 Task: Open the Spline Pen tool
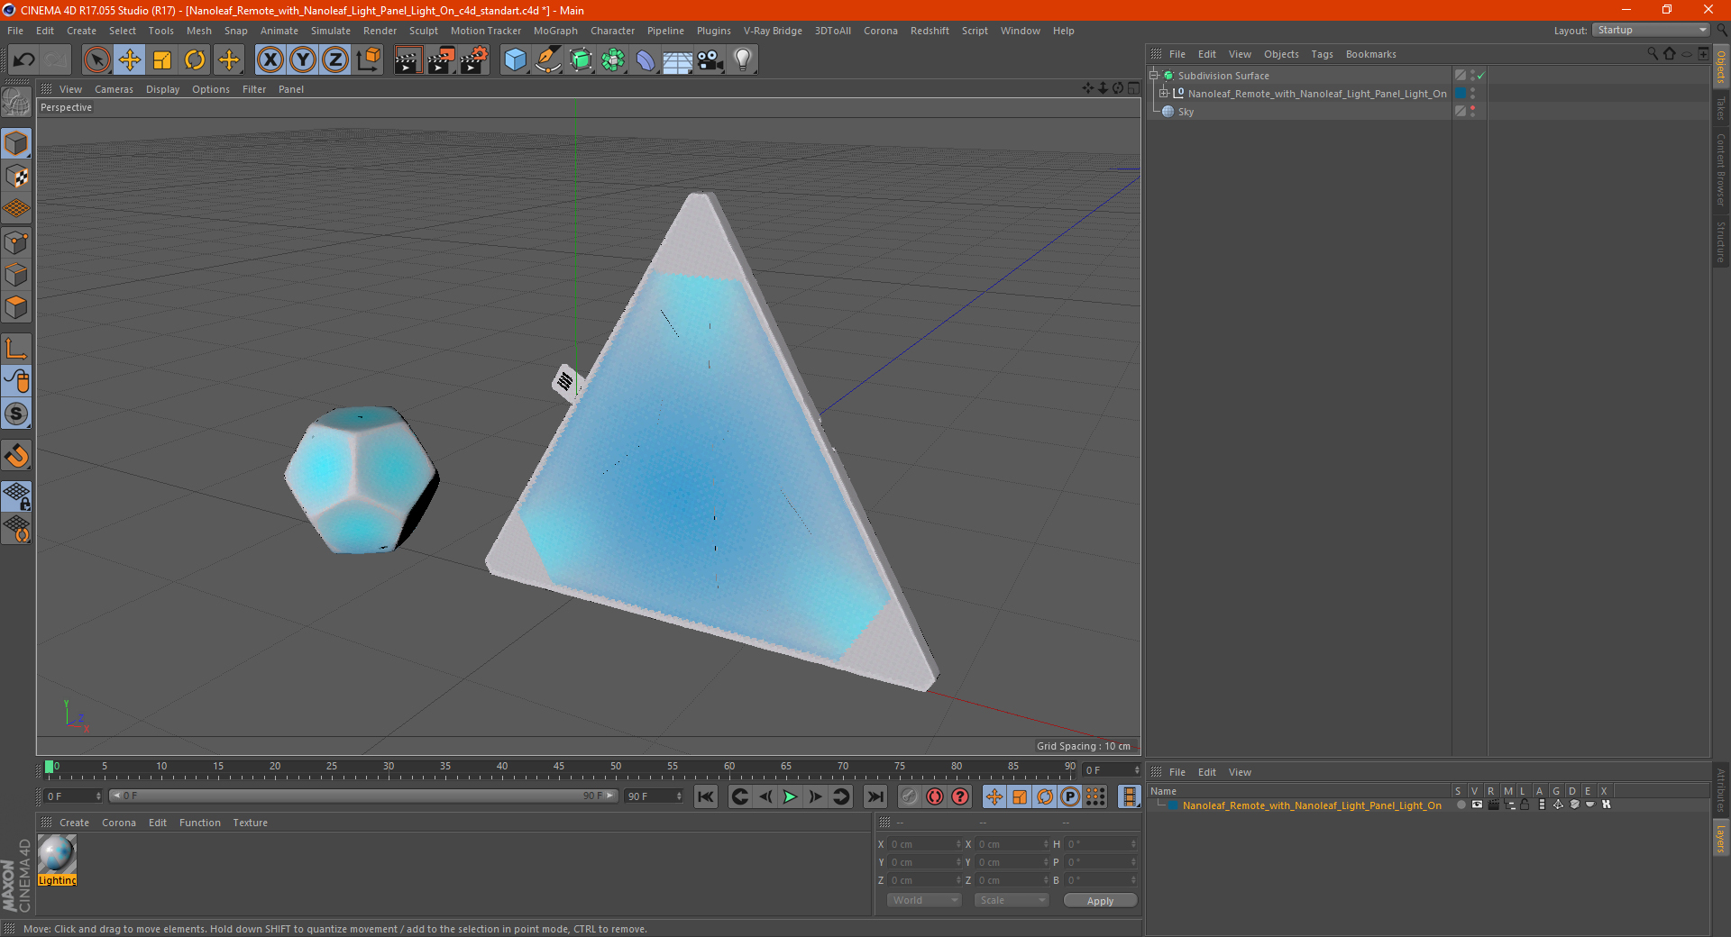pyautogui.click(x=548, y=60)
